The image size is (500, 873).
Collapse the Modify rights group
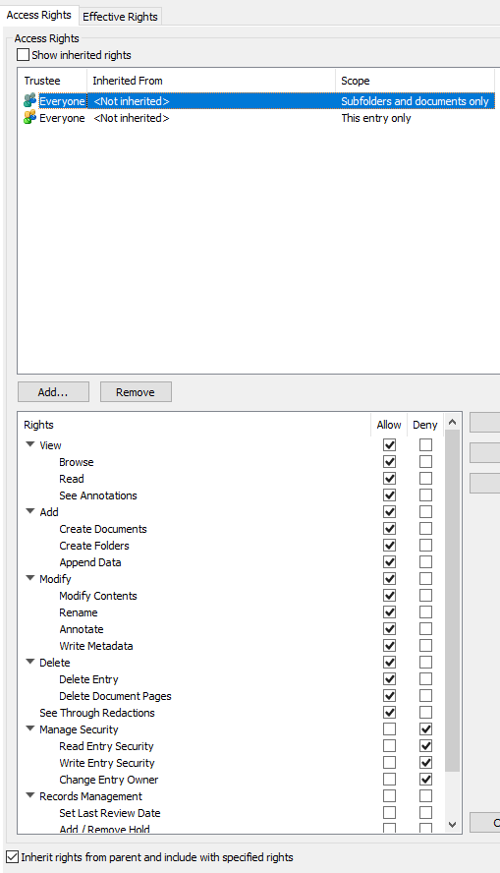[30, 578]
